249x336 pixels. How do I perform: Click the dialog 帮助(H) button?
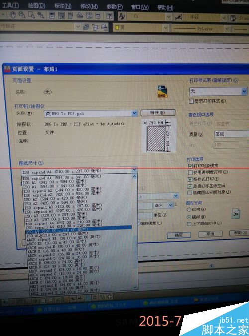[240, 233]
